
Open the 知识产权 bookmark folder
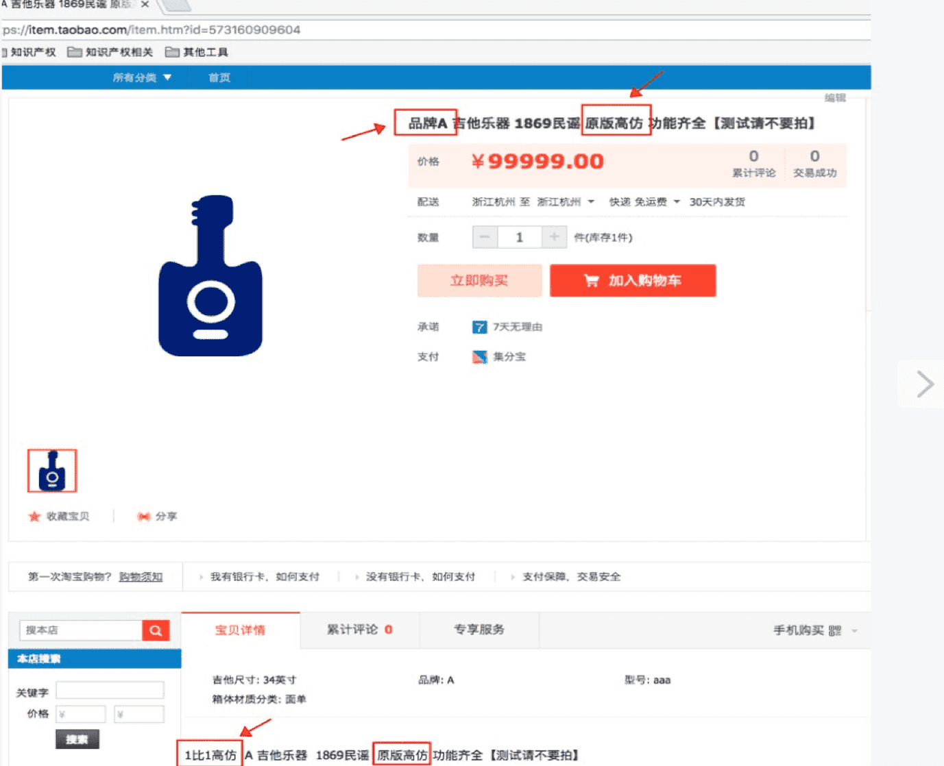tap(29, 52)
